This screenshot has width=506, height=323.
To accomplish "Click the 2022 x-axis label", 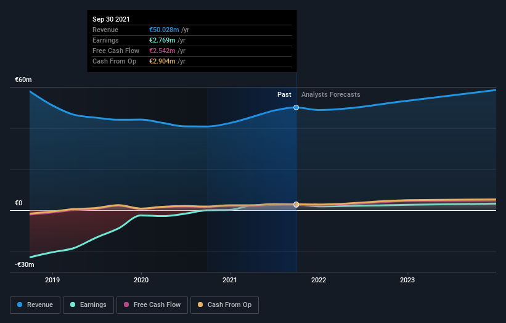I will pyautogui.click(x=319, y=280).
